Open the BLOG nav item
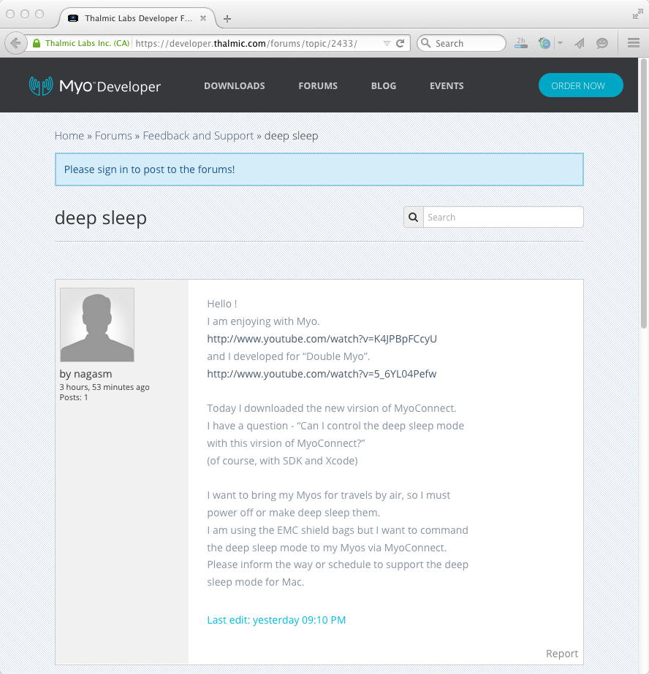Viewport: 649px width, 674px height. (384, 85)
